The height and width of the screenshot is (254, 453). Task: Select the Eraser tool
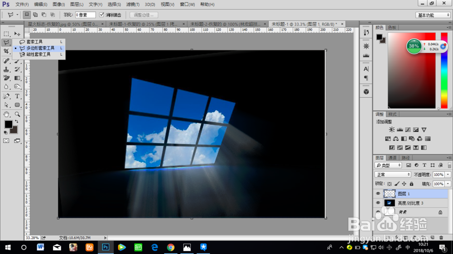[x=6, y=78]
